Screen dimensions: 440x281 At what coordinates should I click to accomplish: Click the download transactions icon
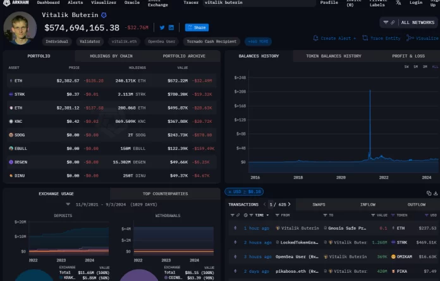435,193
